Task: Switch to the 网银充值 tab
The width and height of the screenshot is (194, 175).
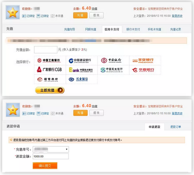Action: point(90,29)
